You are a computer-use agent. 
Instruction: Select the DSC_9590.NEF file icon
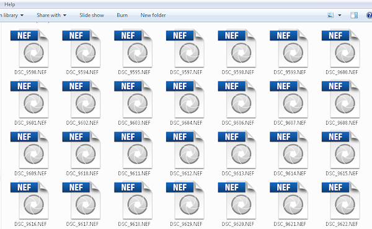tap(30, 48)
